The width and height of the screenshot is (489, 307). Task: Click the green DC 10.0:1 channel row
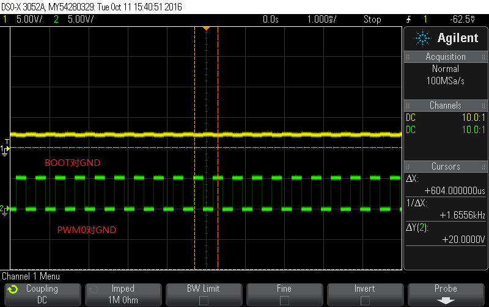coord(446,130)
